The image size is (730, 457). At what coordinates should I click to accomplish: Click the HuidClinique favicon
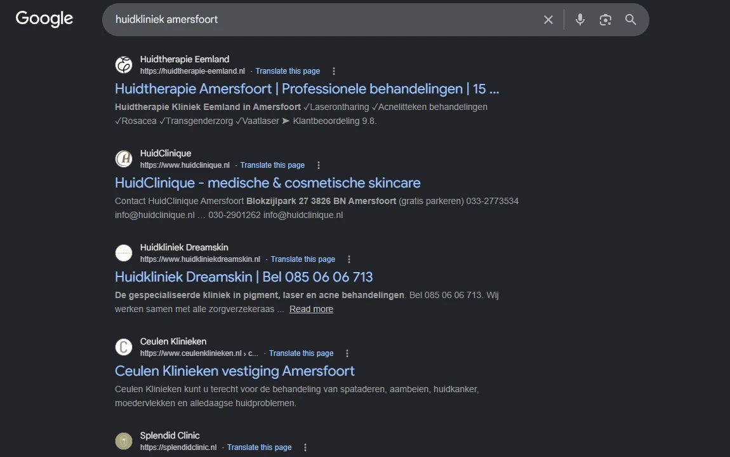point(124,159)
